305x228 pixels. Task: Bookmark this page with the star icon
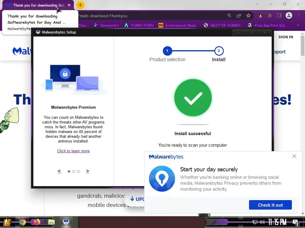pyautogui.click(x=248, y=16)
